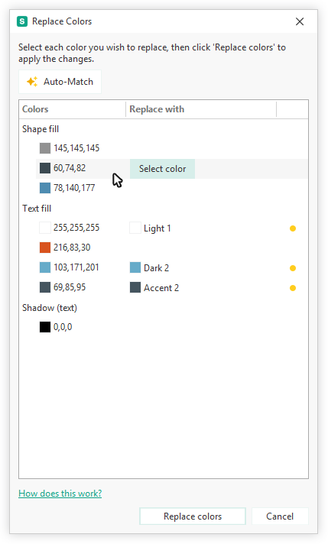Viewport: 328px width, 544px height.
Task: Click the yellow dot beside Dark 2
Action: [x=293, y=268]
